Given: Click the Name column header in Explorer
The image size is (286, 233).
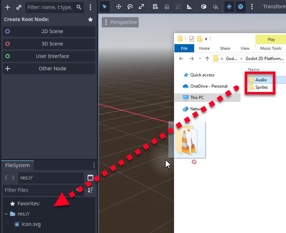Looking at the screenshot, I should coord(254,69).
